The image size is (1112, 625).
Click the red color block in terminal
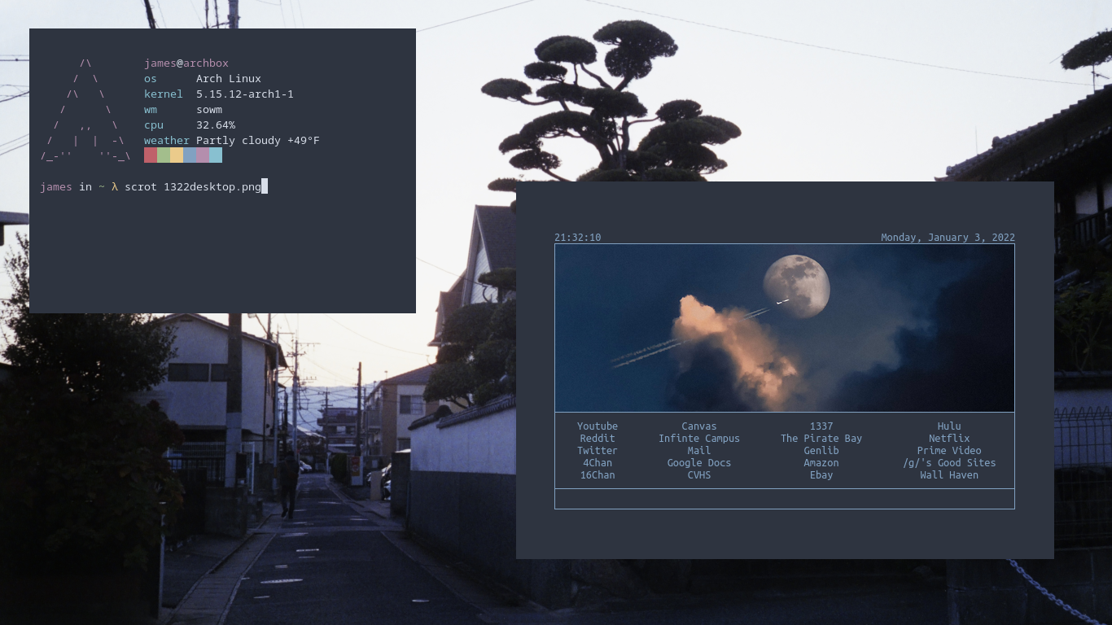pos(151,155)
